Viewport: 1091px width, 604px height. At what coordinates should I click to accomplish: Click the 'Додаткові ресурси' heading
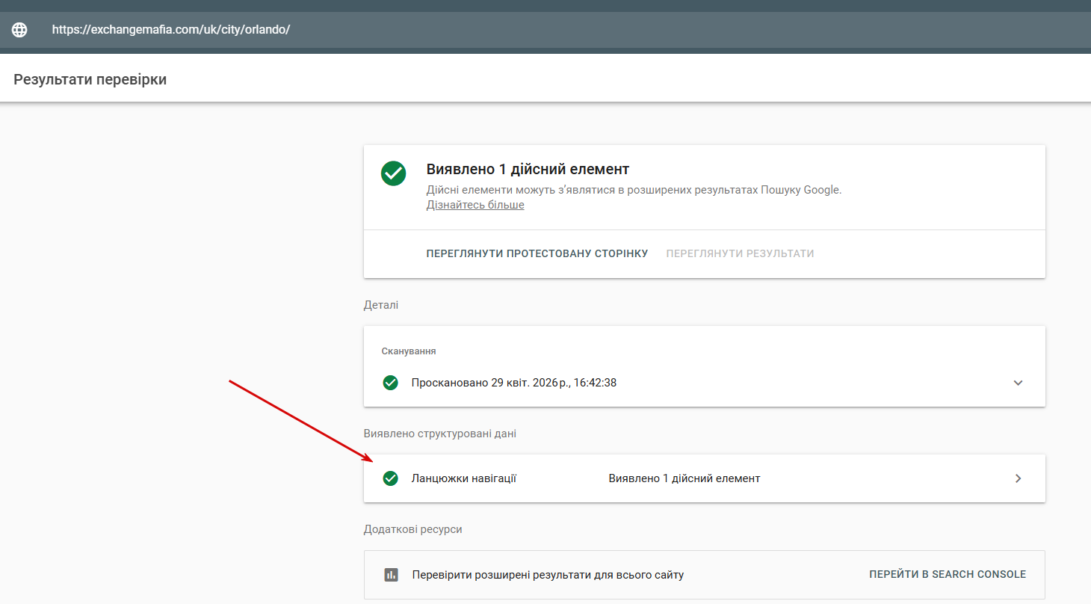click(x=412, y=529)
